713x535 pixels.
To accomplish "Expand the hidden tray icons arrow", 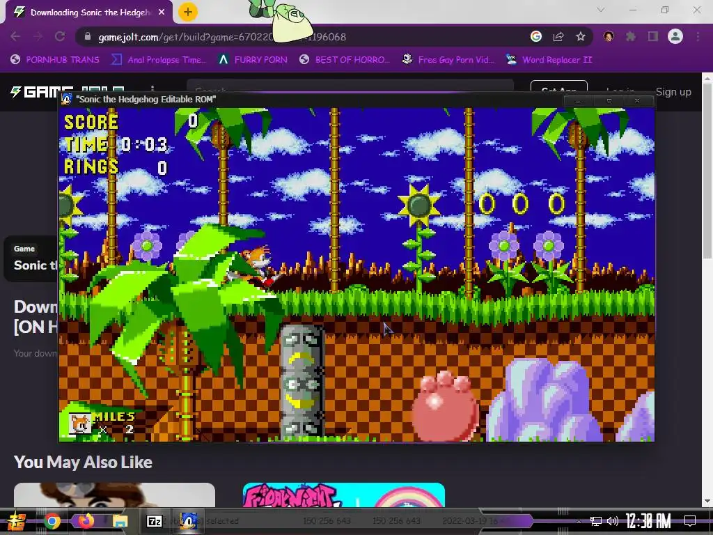I will (579, 521).
